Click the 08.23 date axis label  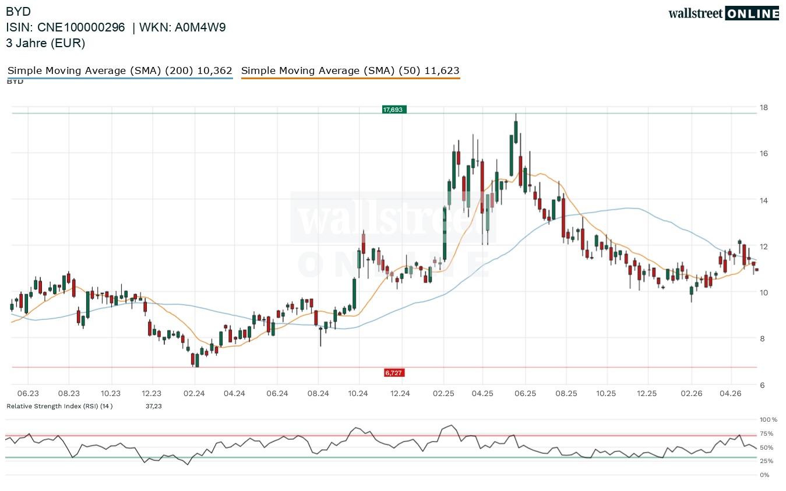pyautogui.click(x=69, y=394)
